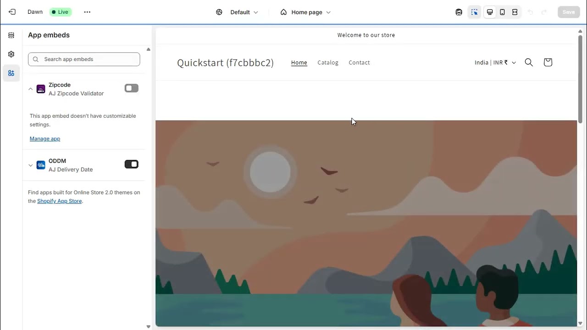
Task: Open the Catalog menu link
Action: [x=328, y=62]
